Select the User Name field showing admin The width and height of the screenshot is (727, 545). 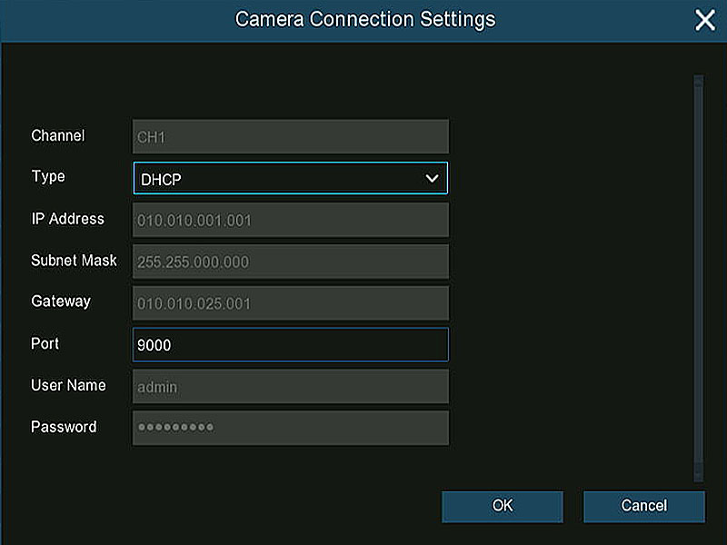290,386
